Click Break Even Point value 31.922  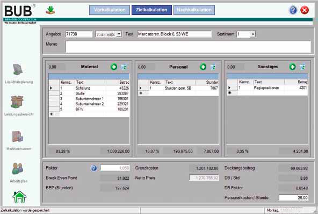click(115, 178)
